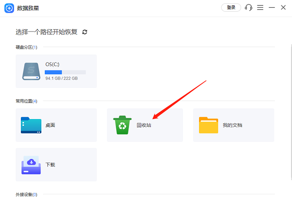Open customer service via headset icon
The width and height of the screenshot is (292, 223).
tap(249, 8)
